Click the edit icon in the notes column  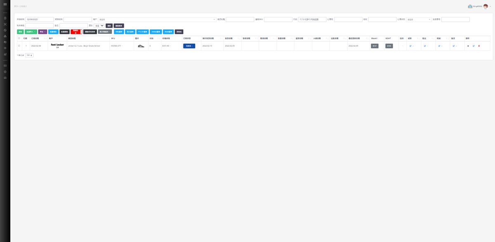pyautogui.click(x=454, y=46)
